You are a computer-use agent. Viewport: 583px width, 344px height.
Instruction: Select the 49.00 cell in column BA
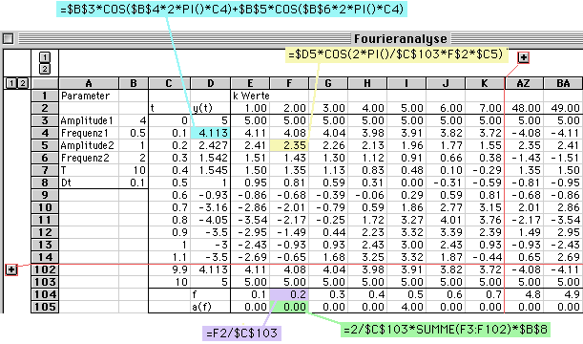(563, 108)
